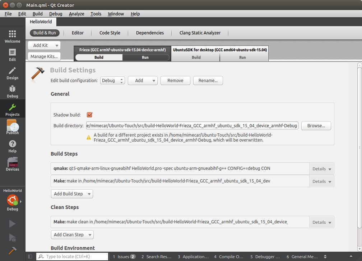This screenshot has height=261, width=362.
Task: Open the Issues output pane
Action: 124,256
